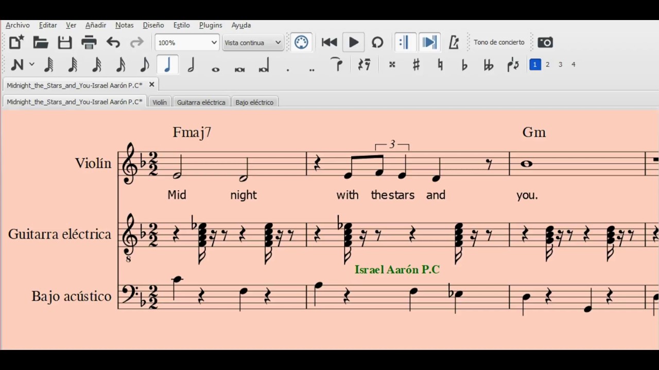Select the Gm chord symbol
Viewport: 659px width, 370px height.
pyautogui.click(x=534, y=133)
